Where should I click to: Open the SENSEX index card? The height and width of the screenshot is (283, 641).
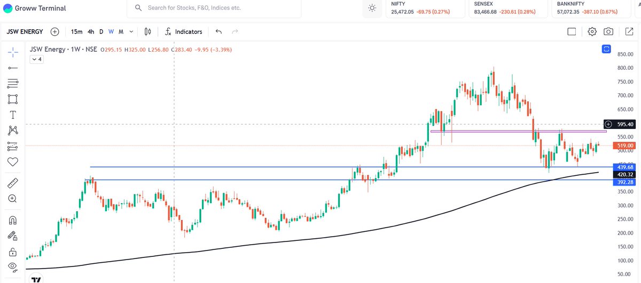pyautogui.click(x=507, y=8)
